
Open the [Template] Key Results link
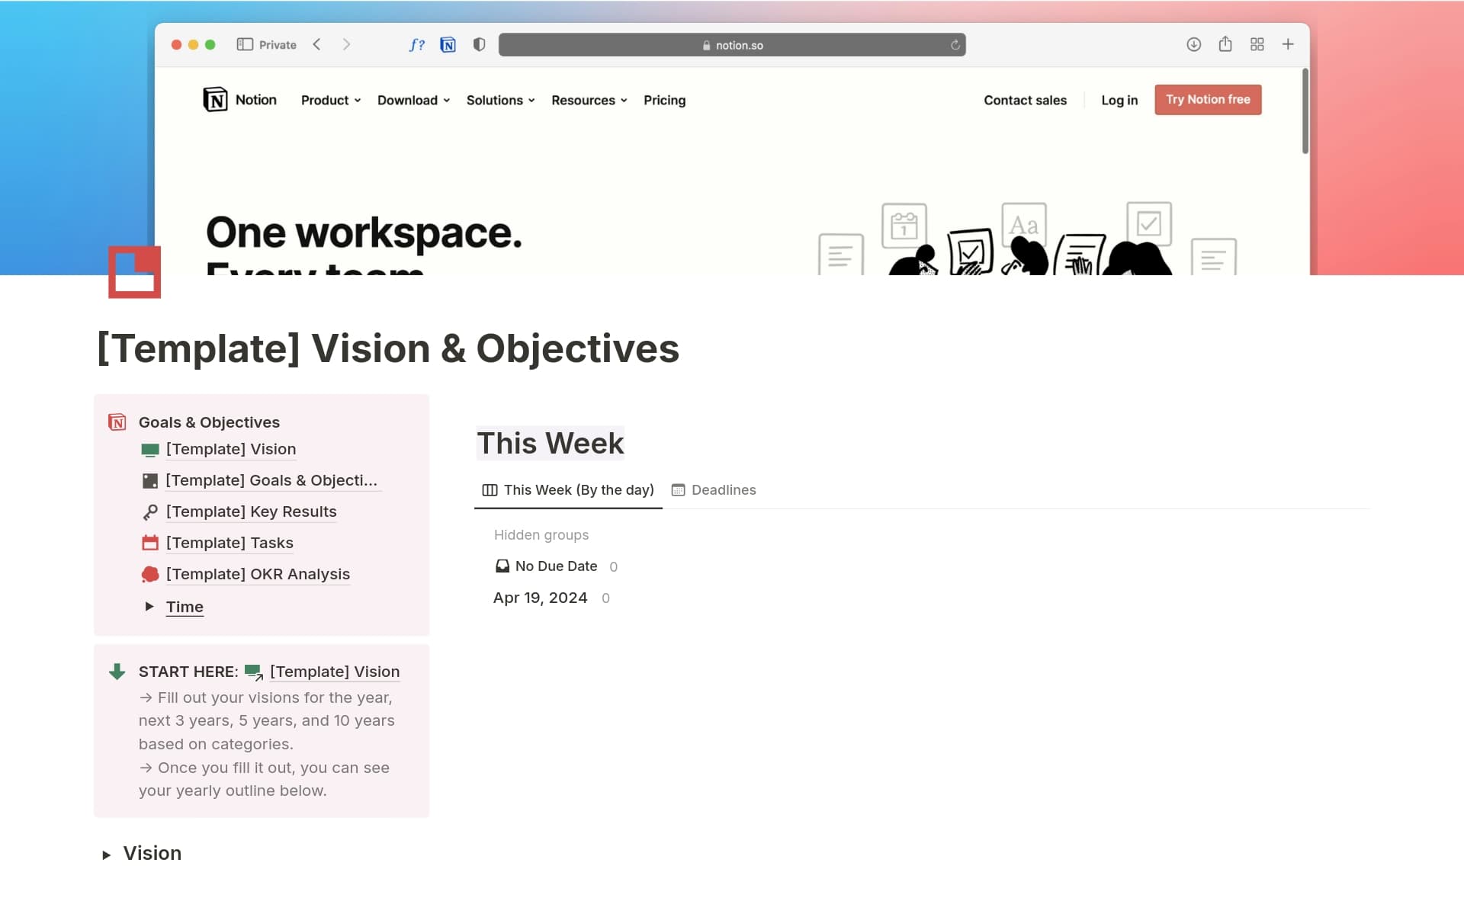(x=251, y=512)
